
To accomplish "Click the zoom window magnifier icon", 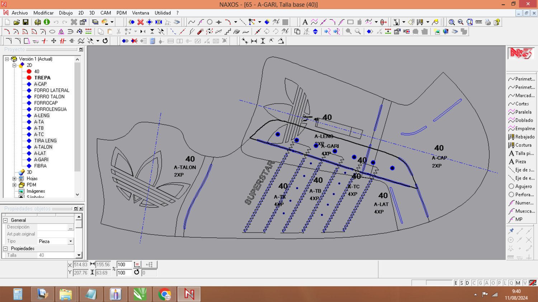I will tap(469, 22).
